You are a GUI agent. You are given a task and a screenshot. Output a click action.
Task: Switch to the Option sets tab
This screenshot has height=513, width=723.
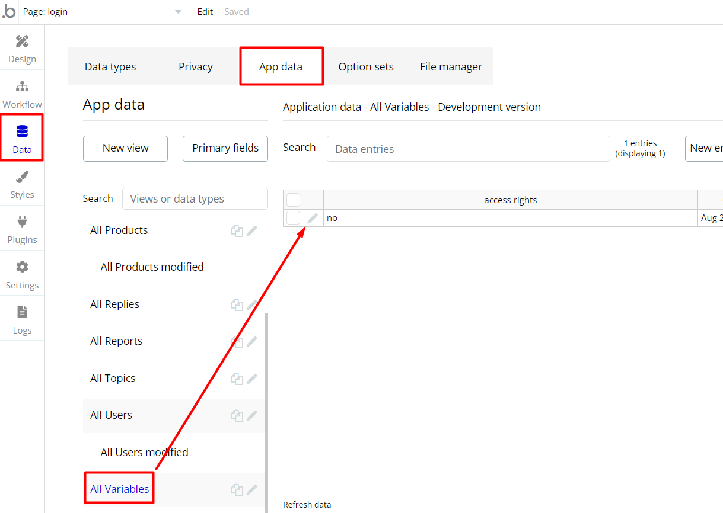[x=366, y=67]
